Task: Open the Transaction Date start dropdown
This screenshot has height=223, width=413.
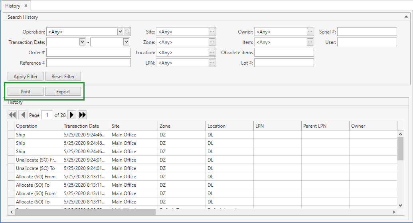Action: coord(83,42)
